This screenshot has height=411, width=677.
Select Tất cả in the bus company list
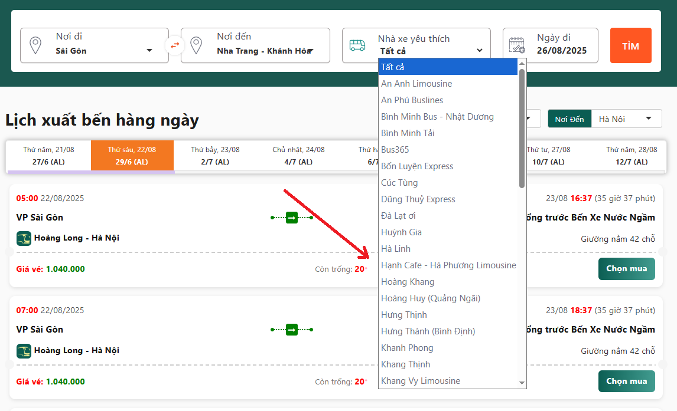(x=448, y=67)
